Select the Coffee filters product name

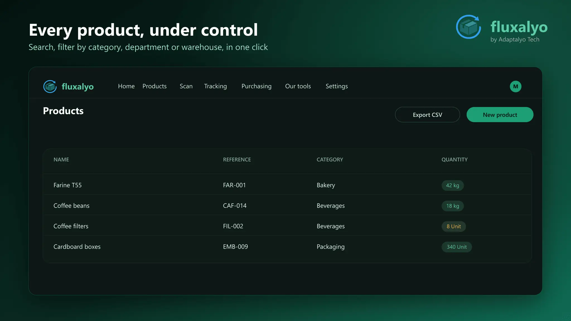click(x=71, y=226)
